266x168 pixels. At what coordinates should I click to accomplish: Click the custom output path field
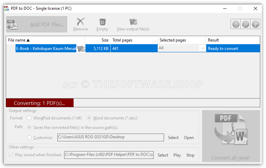(111, 137)
